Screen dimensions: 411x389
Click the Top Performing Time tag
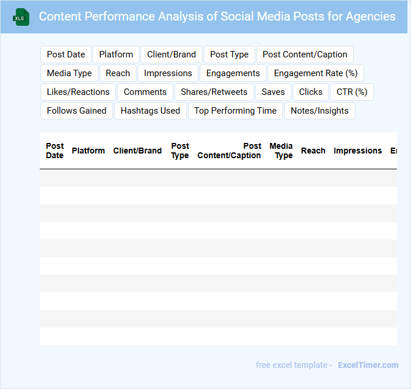pos(235,111)
